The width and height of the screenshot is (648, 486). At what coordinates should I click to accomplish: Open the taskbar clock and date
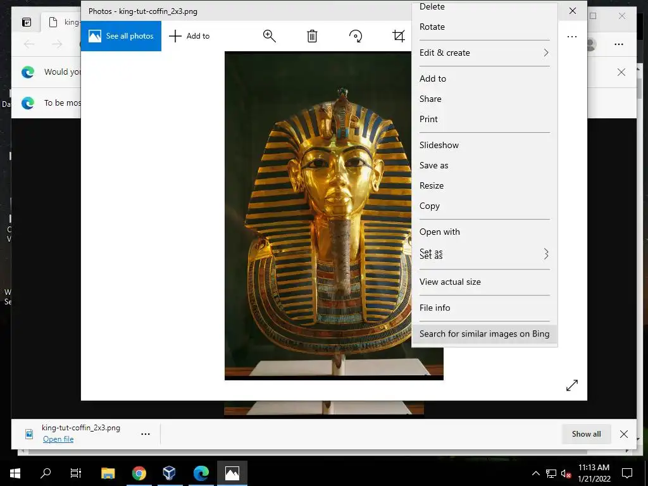[x=594, y=473]
